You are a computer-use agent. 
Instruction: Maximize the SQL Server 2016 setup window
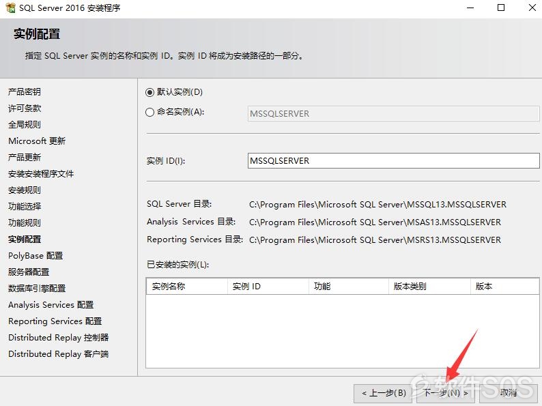(x=501, y=8)
